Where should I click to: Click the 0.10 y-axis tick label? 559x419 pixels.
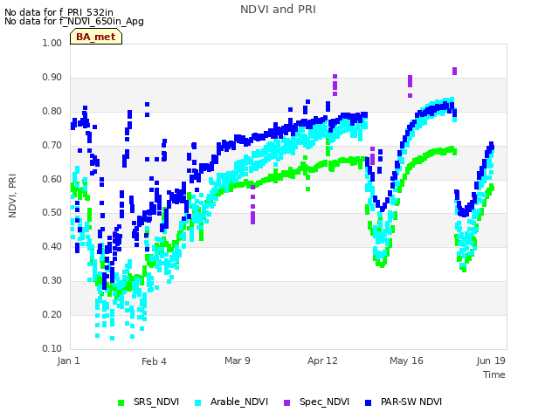[52, 348]
